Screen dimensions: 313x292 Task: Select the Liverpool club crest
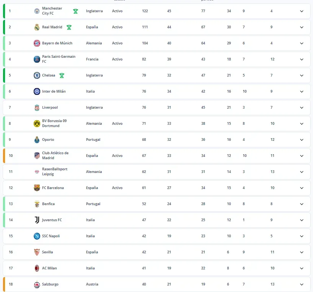[x=37, y=107]
